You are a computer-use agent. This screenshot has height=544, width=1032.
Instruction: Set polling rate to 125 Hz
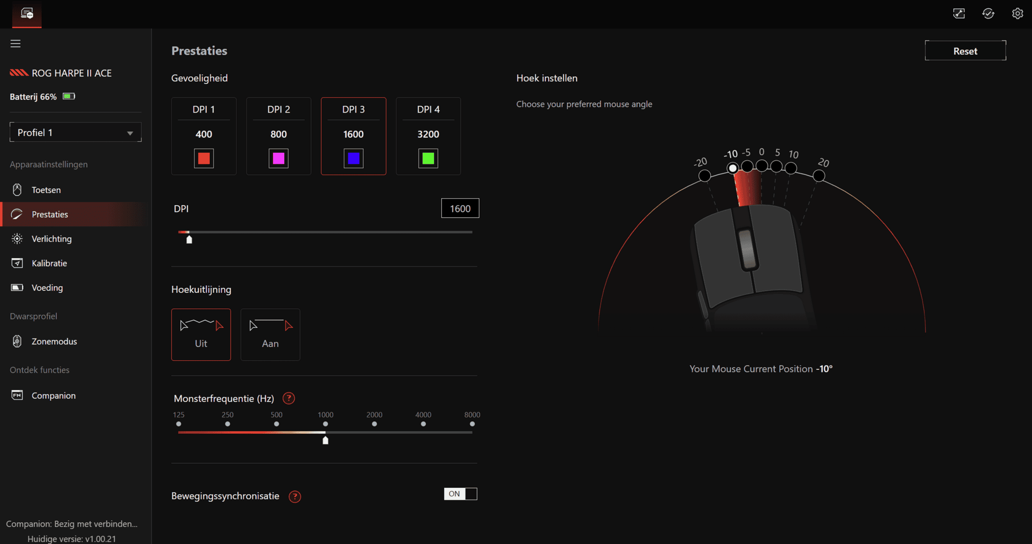pyautogui.click(x=179, y=424)
